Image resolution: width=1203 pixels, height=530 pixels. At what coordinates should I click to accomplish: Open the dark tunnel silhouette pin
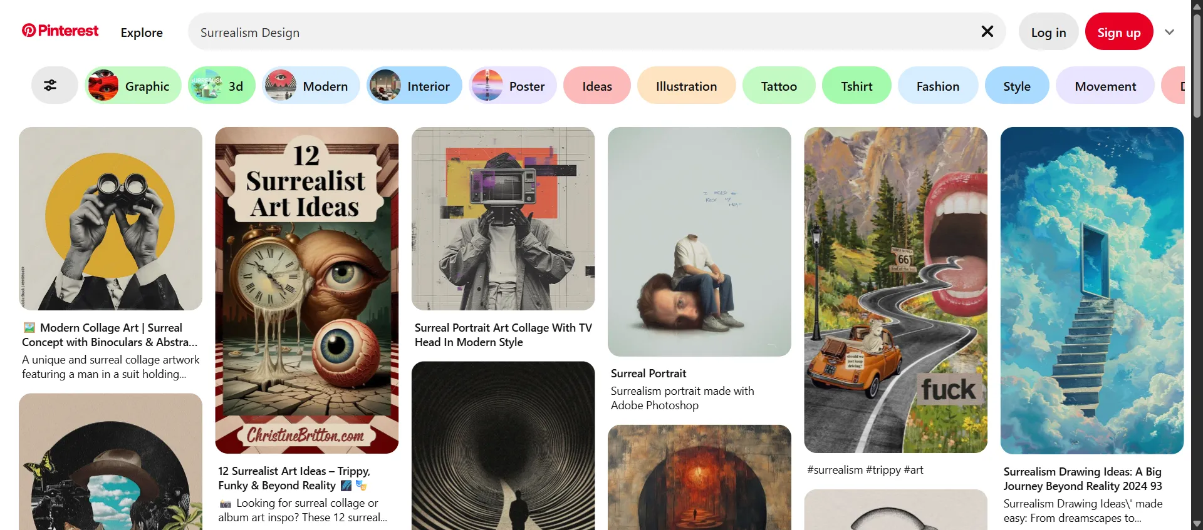pyautogui.click(x=503, y=446)
